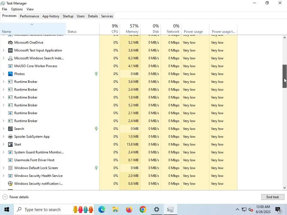The width and height of the screenshot is (287, 215).
Task: Click the System Guard Runtime Monitor icon
Action: click(x=10, y=152)
